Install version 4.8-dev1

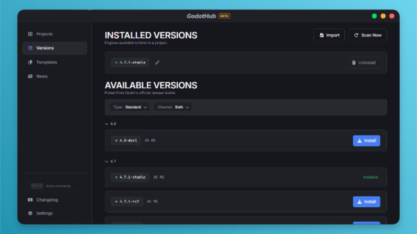tap(367, 141)
